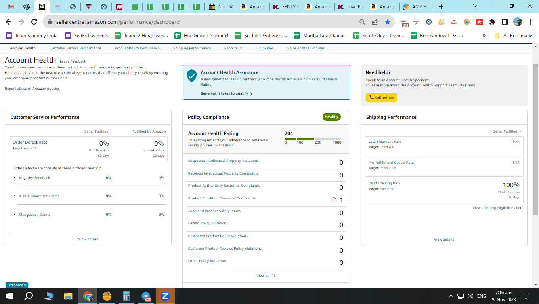Viewport: 539px width, 304px height.
Task: Open the Report abuse link
Action: pos(16,89)
